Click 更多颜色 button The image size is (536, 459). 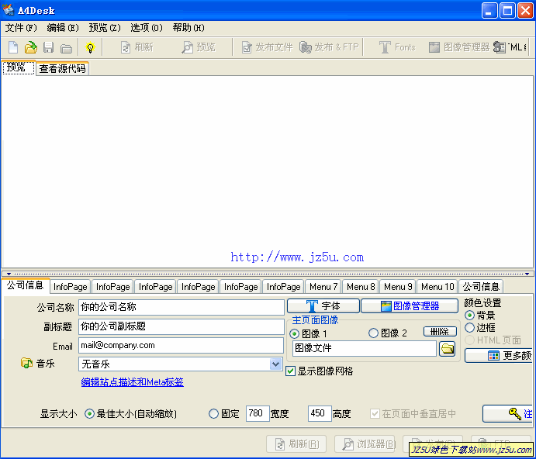pyautogui.click(x=499, y=356)
